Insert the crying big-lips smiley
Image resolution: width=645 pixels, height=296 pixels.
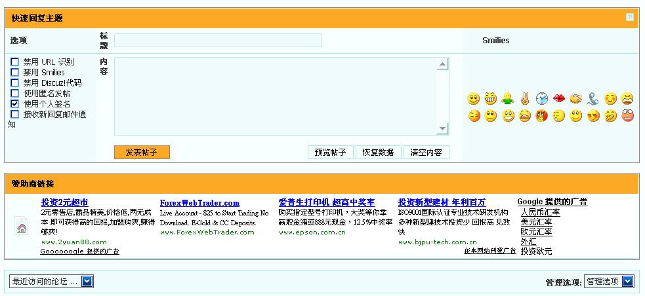525,116
